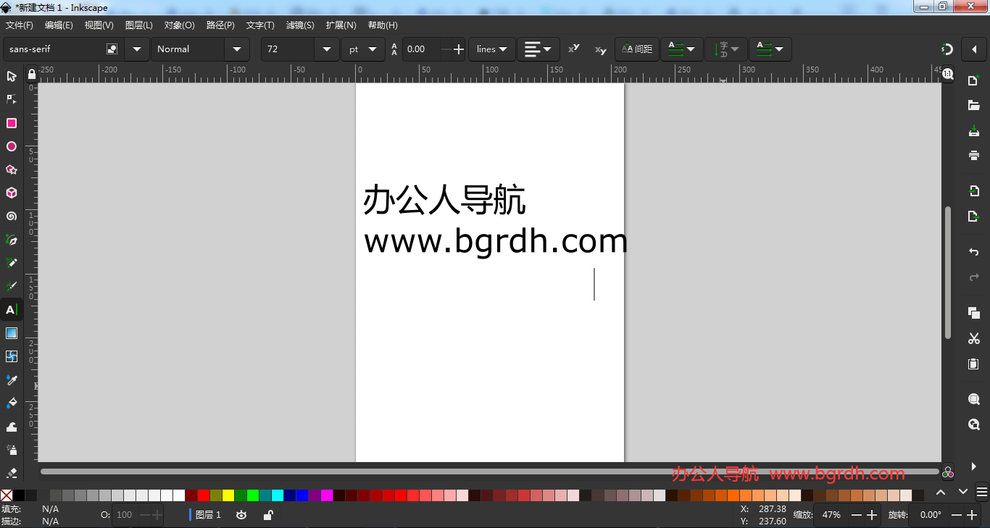The image size is (990, 528).
Task: Click the Undo arrow on the right panel
Action: 974,251
